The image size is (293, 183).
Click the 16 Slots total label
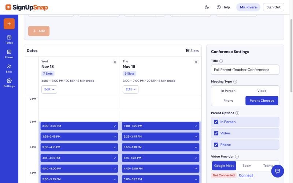[x=192, y=51]
